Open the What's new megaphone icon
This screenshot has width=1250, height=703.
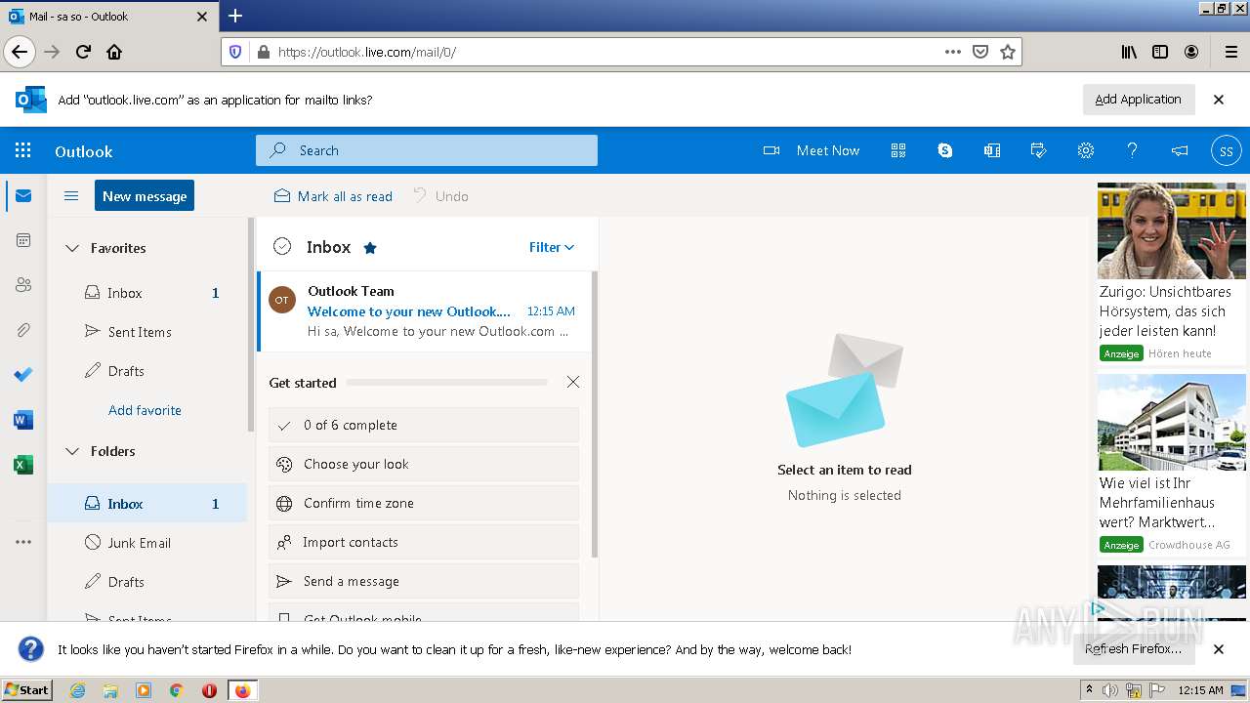(x=1180, y=150)
